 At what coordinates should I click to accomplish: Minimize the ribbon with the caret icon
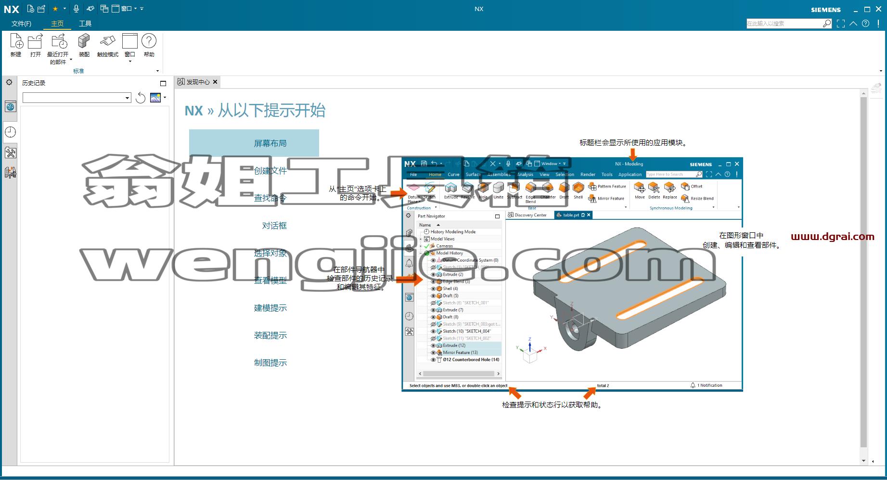click(853, 23)
